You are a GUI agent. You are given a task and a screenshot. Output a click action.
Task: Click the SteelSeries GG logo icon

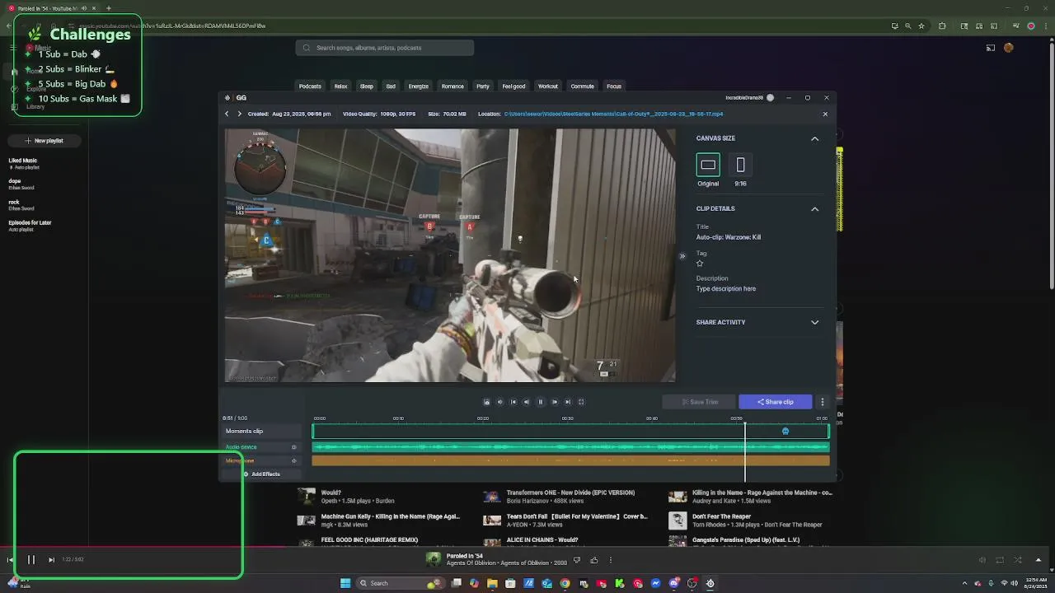(x=227, y=97)
